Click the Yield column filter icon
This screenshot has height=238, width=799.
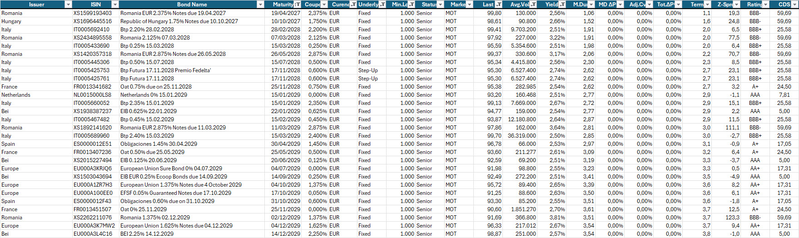[562, 5]
